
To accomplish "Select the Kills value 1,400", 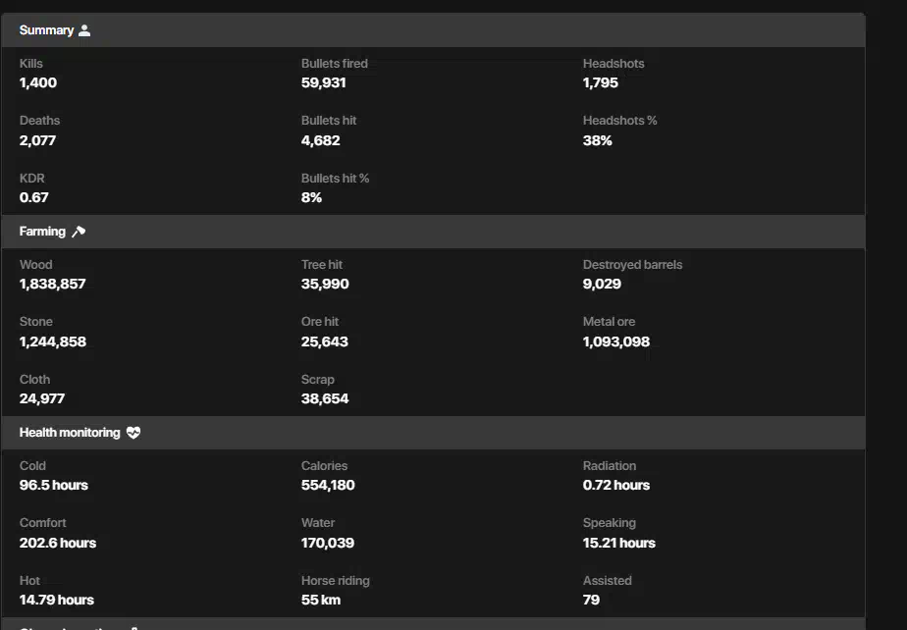I will click(38, 82).
